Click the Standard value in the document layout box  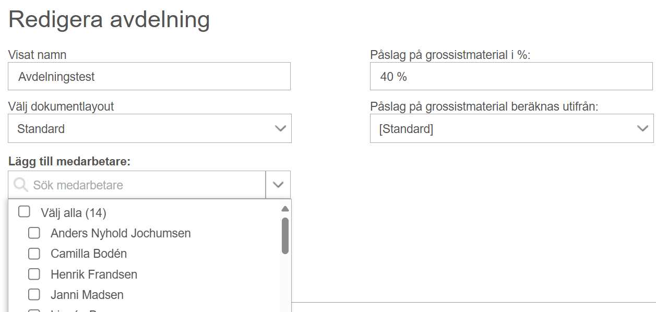click(x=41, y=128)
